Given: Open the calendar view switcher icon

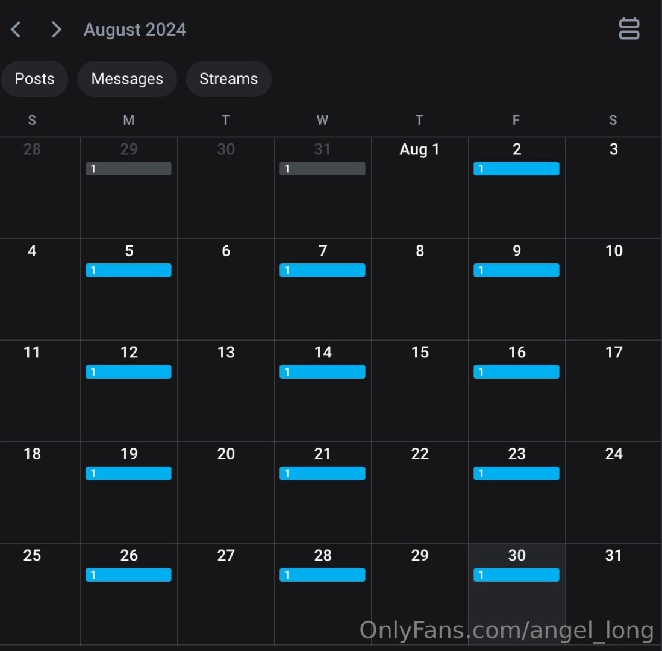Looking at the screenshot, I should [629, 28].
